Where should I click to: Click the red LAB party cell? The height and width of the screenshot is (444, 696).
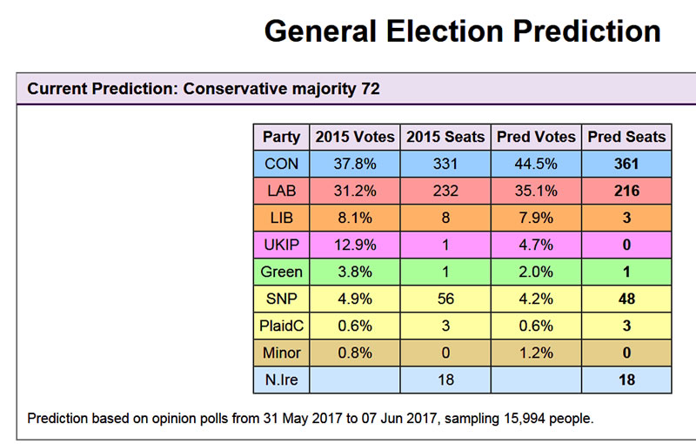point(281,191)
